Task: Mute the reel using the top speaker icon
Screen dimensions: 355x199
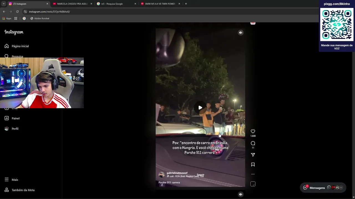Action: (x=241, y=33)
